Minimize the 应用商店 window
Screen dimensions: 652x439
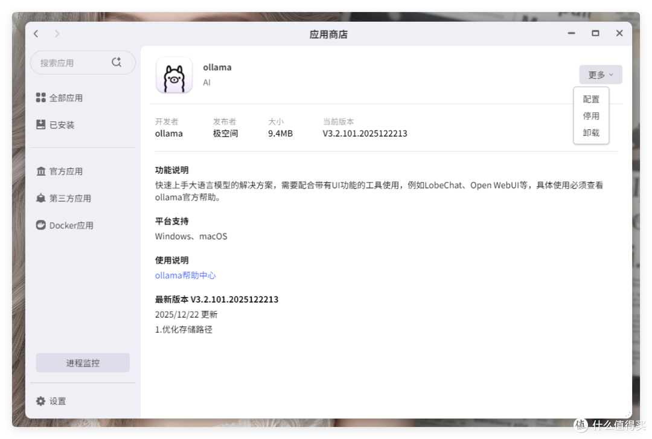571,33
